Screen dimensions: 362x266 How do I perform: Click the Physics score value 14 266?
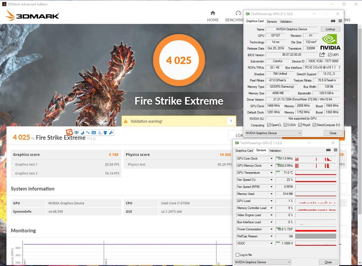(x=225, y=154)
